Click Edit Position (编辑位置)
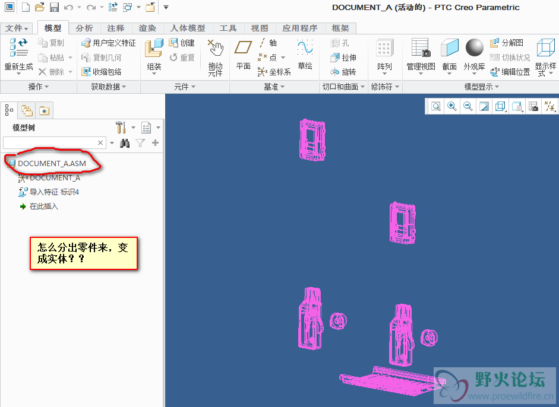This screenshot has height=407, width=559. pyautogui.click(x=510, y=72)
